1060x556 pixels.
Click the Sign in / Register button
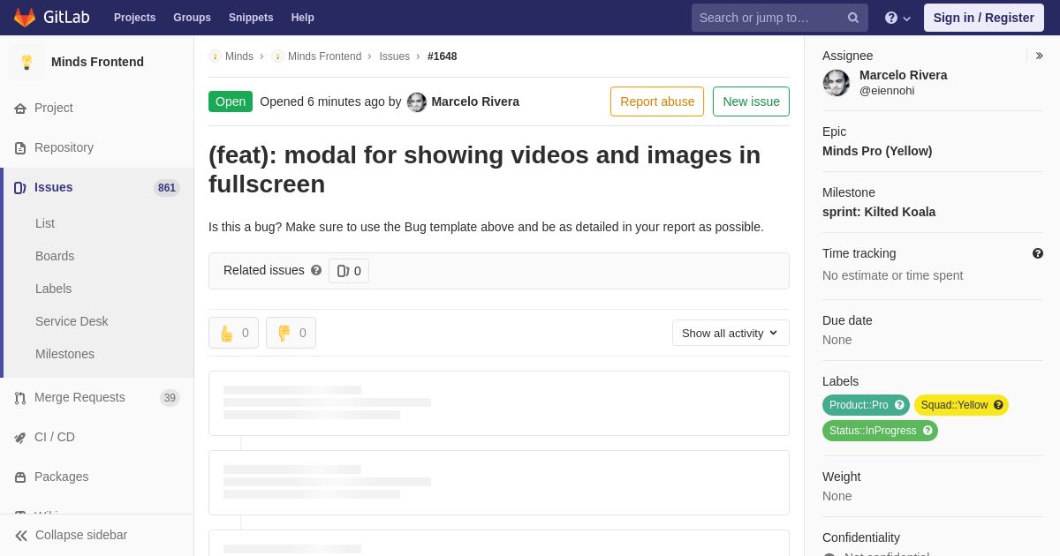tap(983, 18)
